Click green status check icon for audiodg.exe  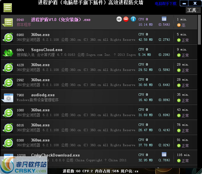[x=179, y=100]
